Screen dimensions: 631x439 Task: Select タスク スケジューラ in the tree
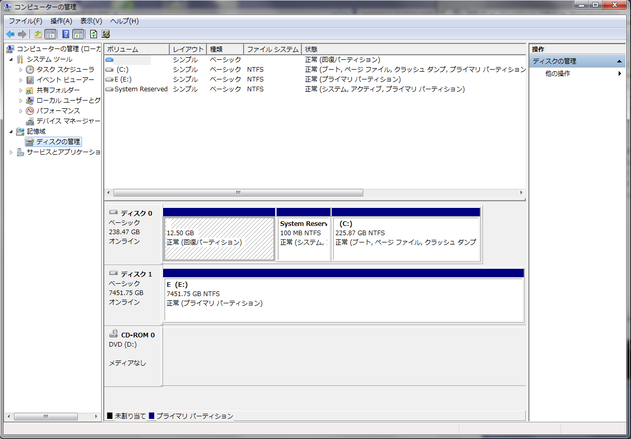(65, 69)
